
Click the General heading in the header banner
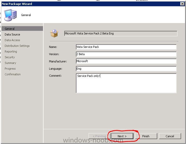(26, 15)
